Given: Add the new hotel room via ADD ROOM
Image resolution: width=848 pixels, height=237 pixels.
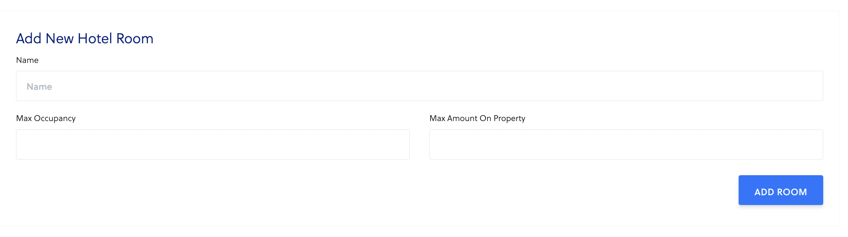Looking at the screenshot, I should coord(780,190).
